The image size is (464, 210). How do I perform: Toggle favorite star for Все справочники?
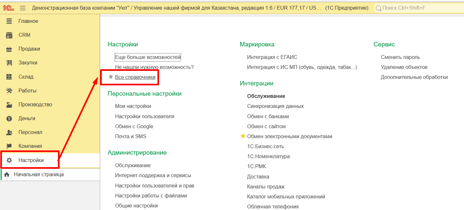(x=111, y=77)
